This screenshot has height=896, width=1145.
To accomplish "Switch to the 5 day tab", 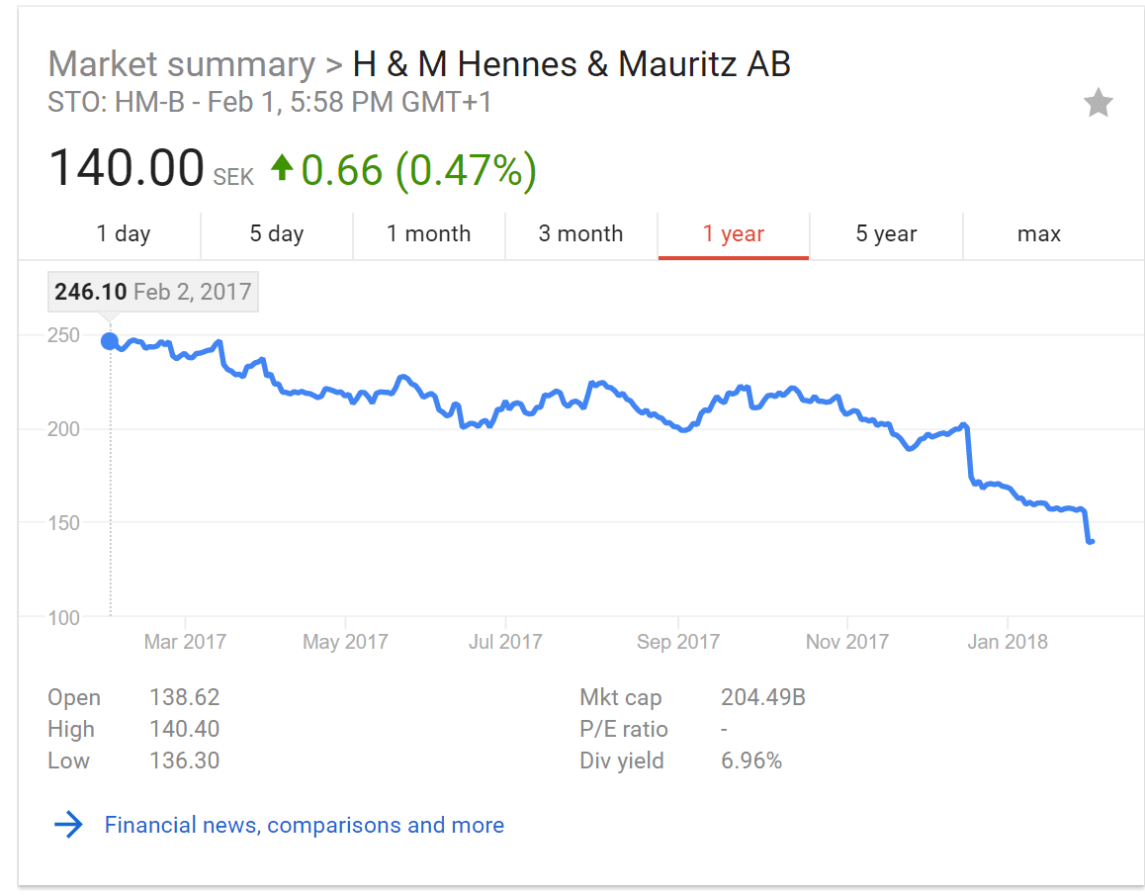I will (276, 233).
